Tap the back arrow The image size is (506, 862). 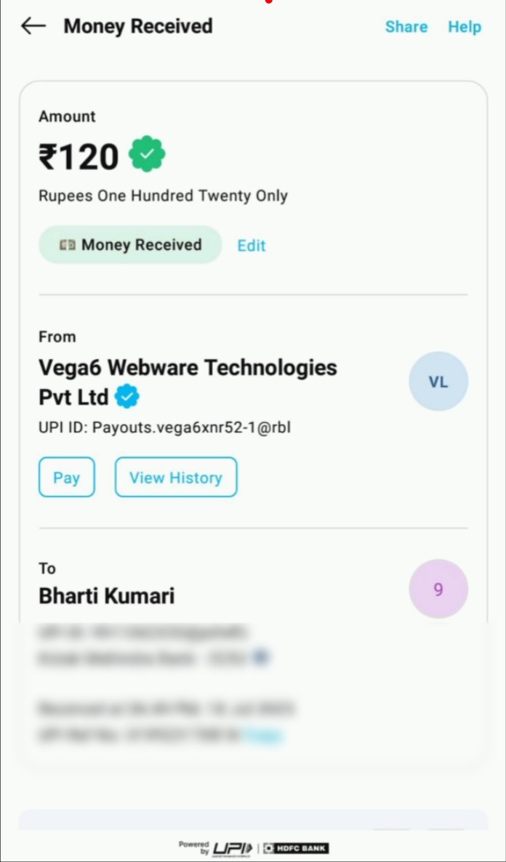click(x=33, y=26)
